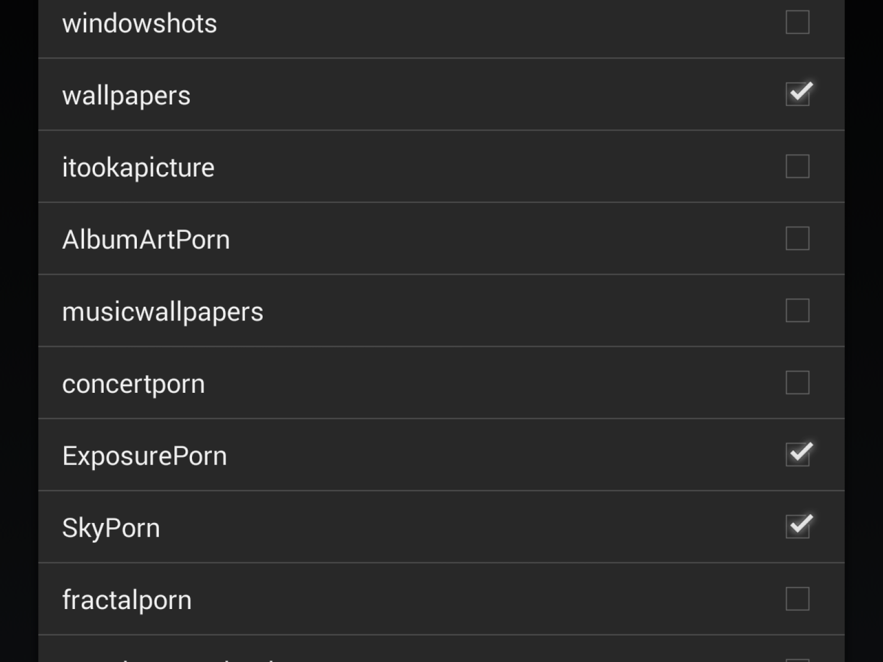
Task: Select the ExposurePorn entry name
Action: [145, 456]
